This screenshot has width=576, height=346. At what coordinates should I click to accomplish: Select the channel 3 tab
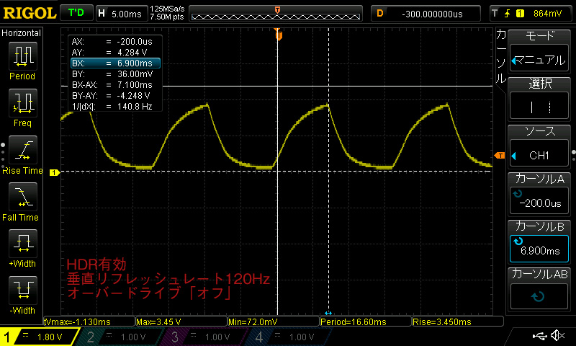pyautogui.click(x=204, y=337)
